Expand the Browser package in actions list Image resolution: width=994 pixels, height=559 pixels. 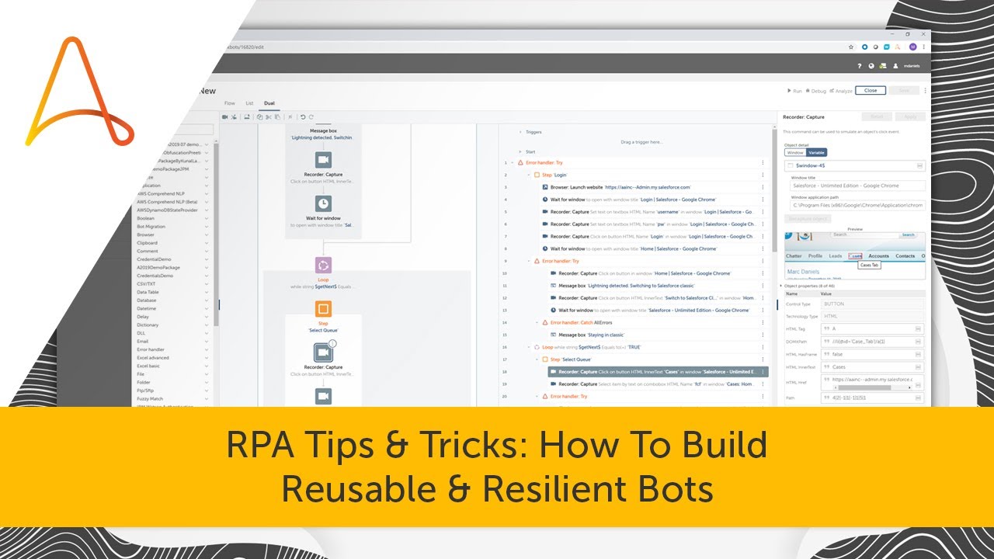point(207,234)
